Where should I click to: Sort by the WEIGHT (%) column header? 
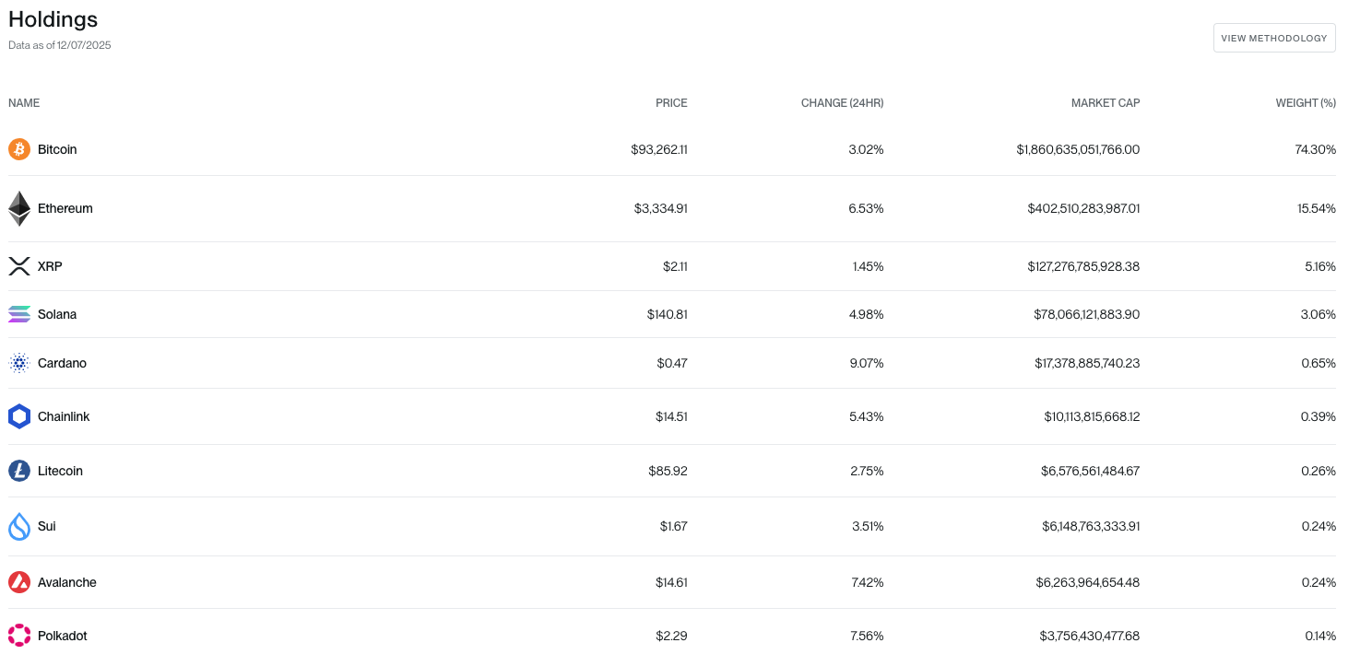1306,102
